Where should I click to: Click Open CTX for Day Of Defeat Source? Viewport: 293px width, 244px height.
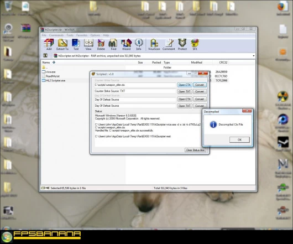point(185,99)
